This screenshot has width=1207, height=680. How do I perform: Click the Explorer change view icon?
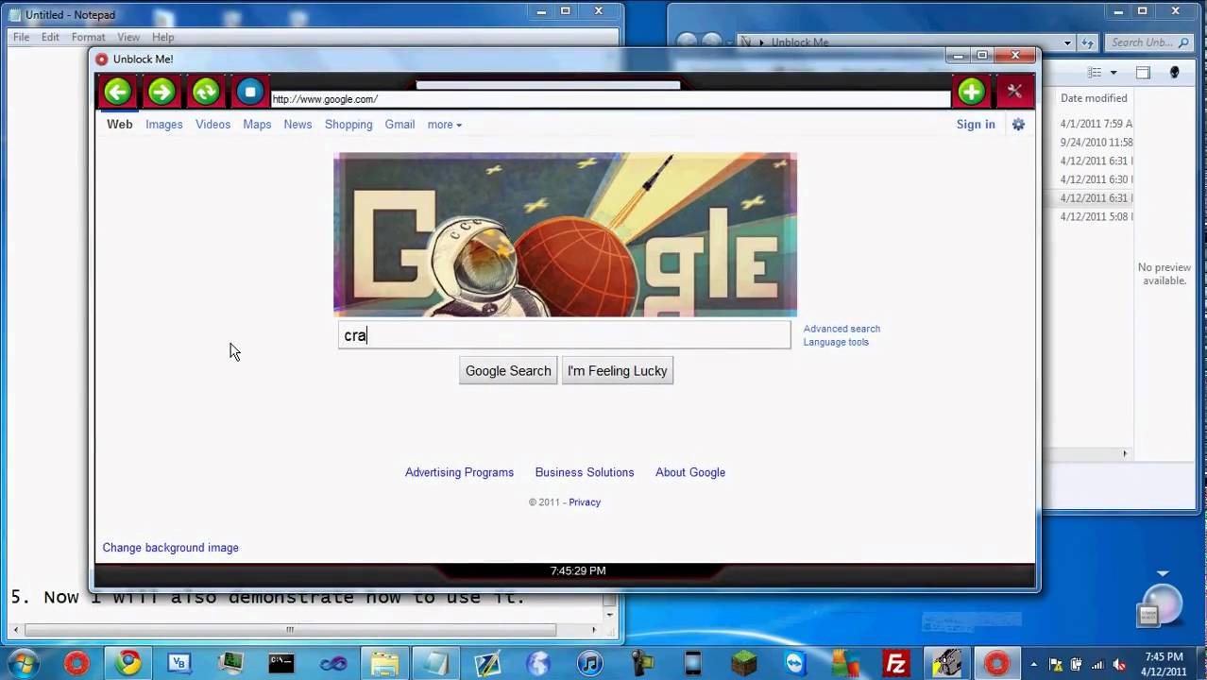(x=1095, y=73)
